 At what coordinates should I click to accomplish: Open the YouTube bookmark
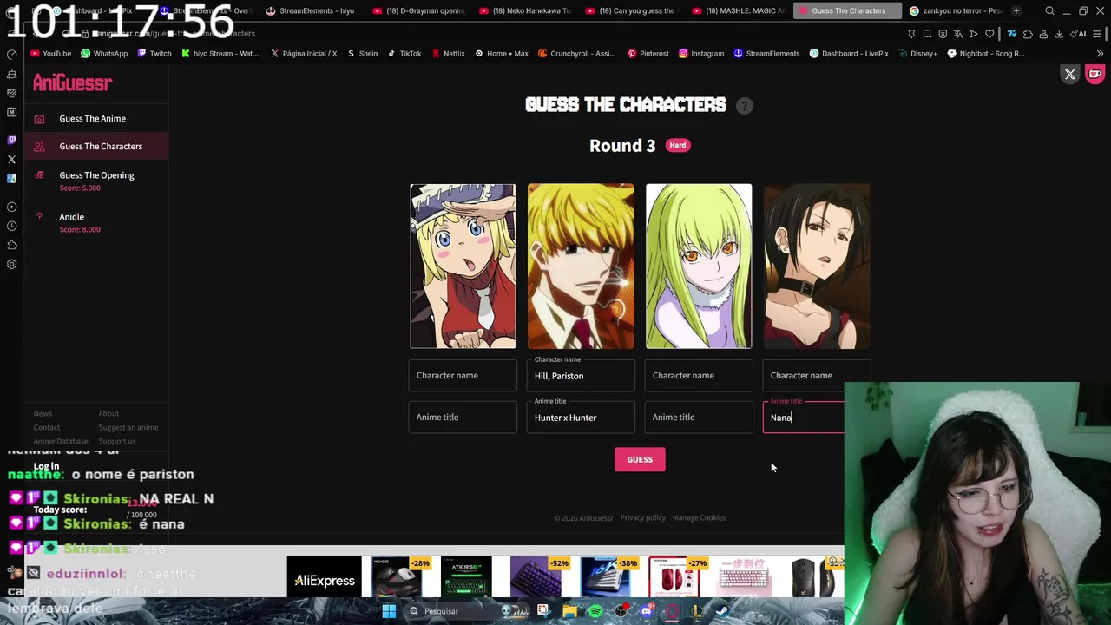[x=50, y=54]
